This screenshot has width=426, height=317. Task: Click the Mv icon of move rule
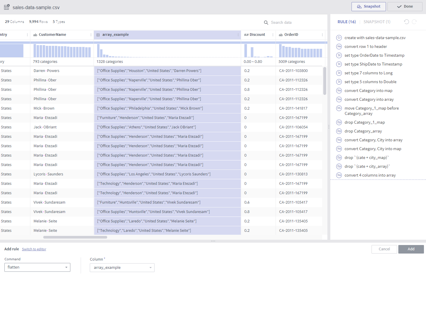click(x=339, y=108)
